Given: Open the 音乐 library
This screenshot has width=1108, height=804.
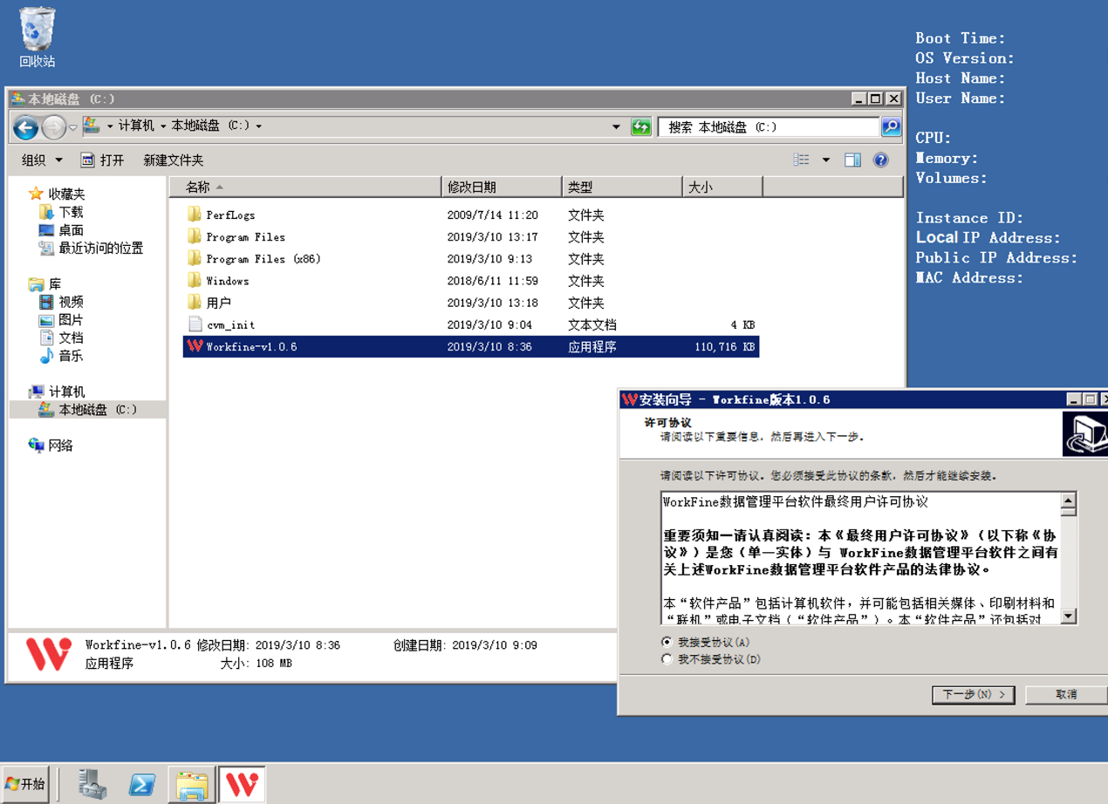Looking at the screenshot, I should point(61,356).
